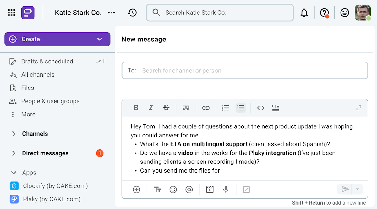Insert a blockquote
The height and width of the screenshot is (209, 377).
(x=186, y=108)
